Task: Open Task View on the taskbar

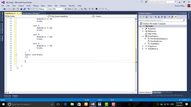Action: [x=58, y=104]
